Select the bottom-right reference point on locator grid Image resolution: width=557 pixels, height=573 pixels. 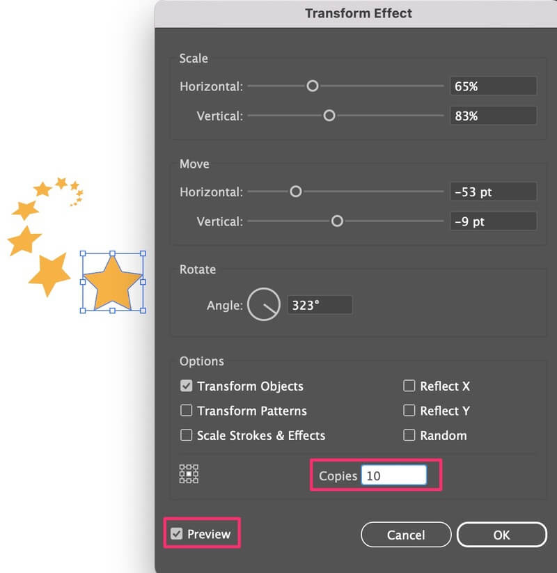[x=196, y=480]
